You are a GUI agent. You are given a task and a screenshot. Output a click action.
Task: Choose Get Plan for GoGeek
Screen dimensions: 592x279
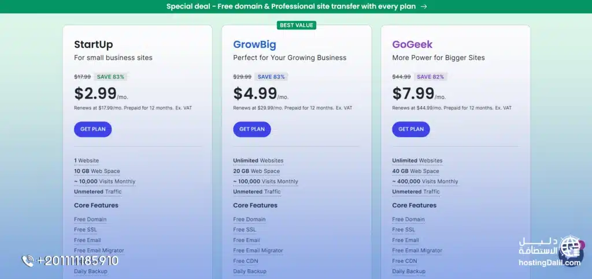410,129
